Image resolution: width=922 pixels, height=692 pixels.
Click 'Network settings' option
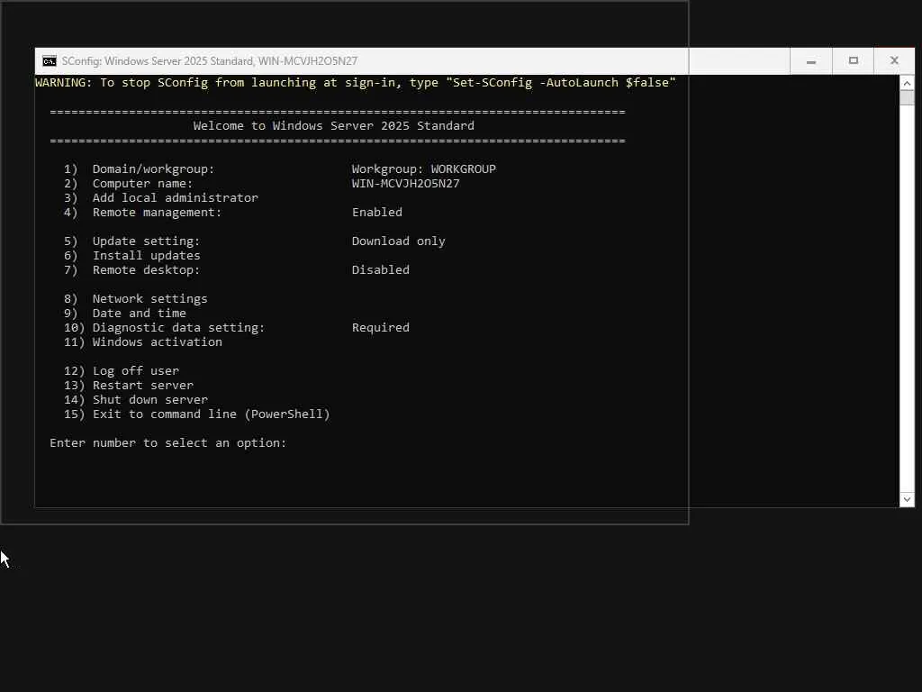[136, 299]
